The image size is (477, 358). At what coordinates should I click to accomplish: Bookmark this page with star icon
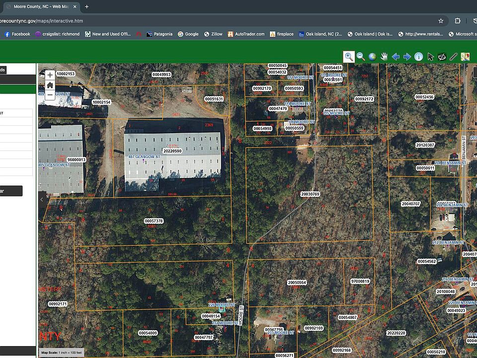pyautogui.click(x=441, y=21)
